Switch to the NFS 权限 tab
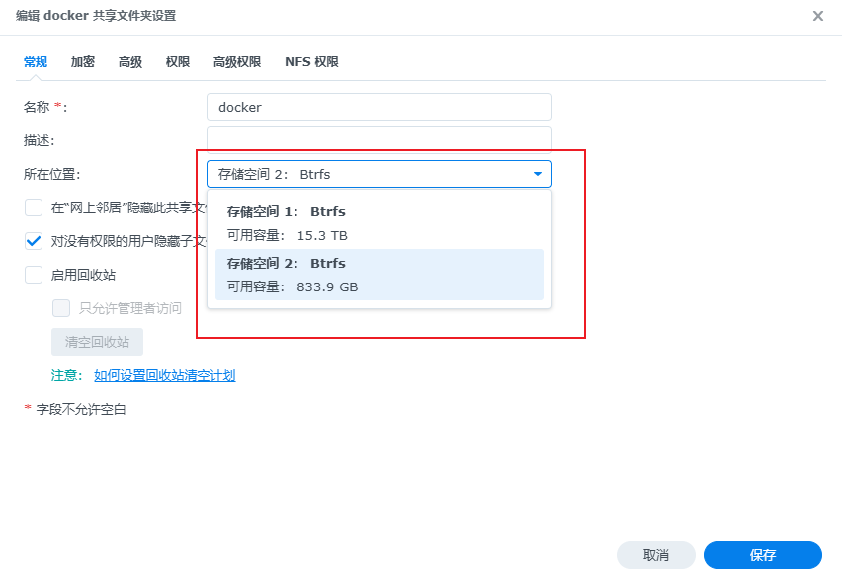The image size is (842, 573). pos(311,61)
